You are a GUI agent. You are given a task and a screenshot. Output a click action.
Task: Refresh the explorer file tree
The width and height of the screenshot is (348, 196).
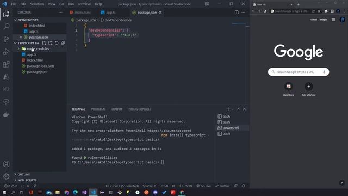pos(57,43)
